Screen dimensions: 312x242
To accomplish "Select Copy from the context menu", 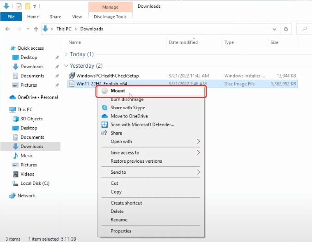I will [x=151, y=192].
